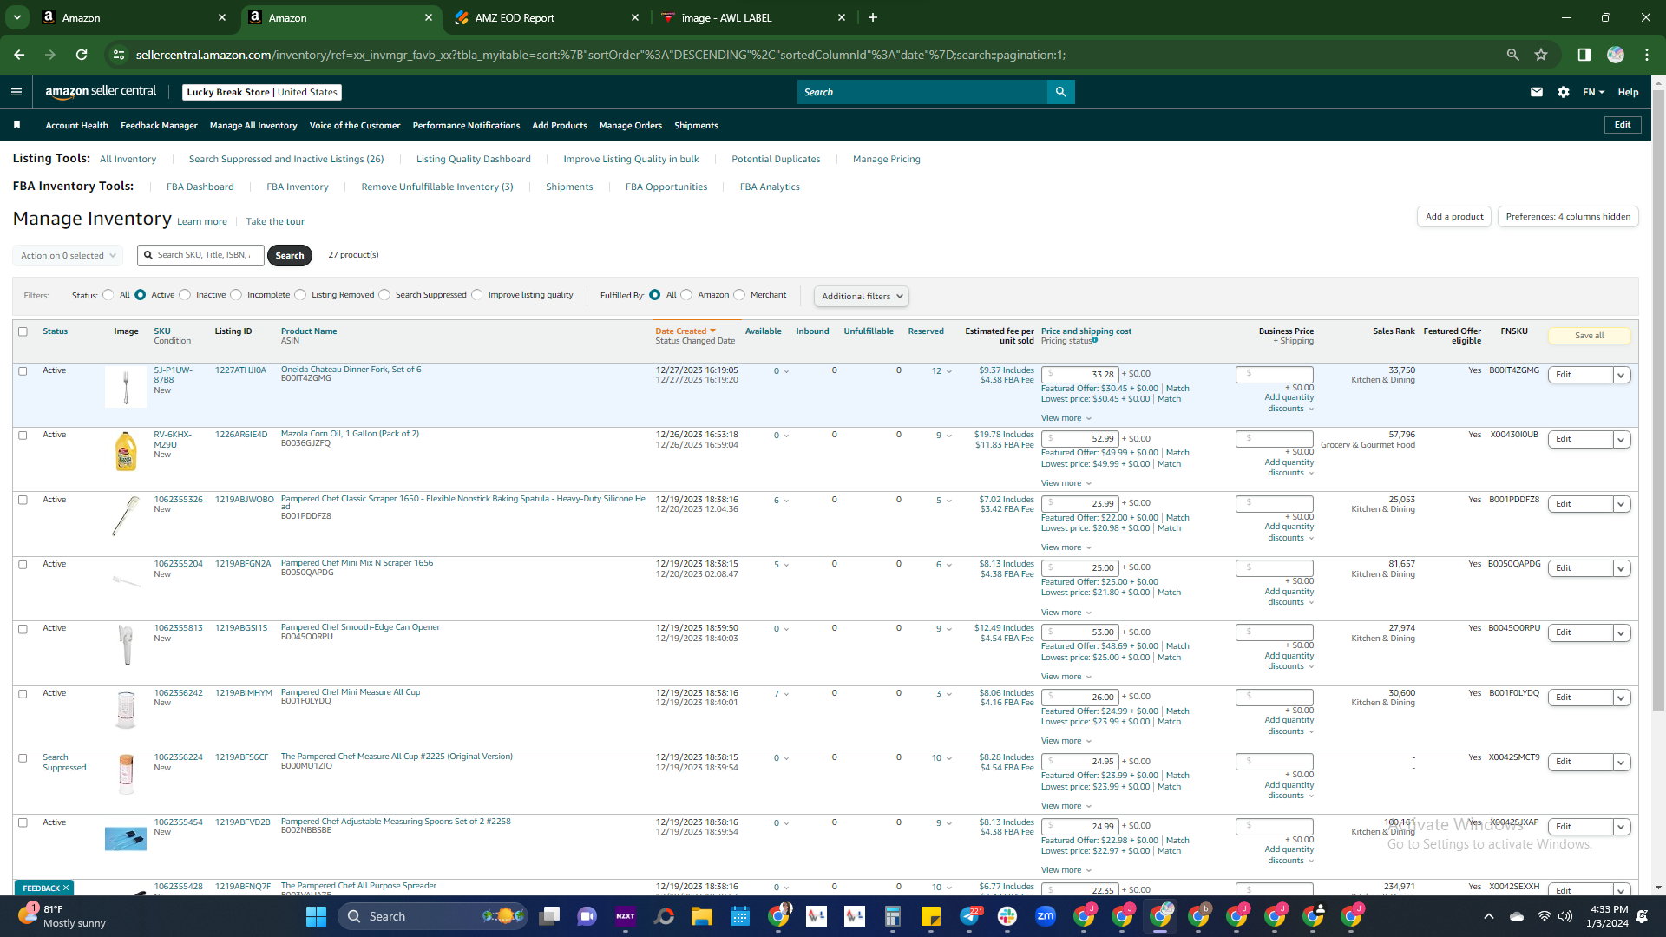Open Zoom from the taskbar
The image size is (1666, 937).
point(1046,916)
